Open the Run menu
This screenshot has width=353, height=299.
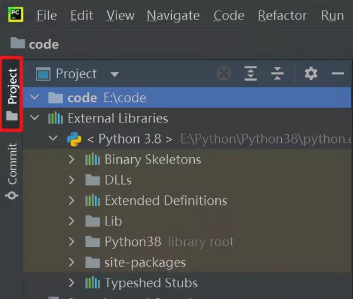(x=332, y=15)
